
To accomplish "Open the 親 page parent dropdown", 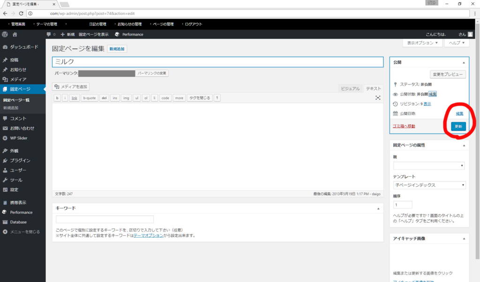I will tap(429, 166).
